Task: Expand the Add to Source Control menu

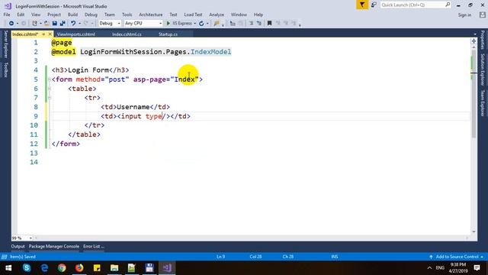Action: pos(457,257)
